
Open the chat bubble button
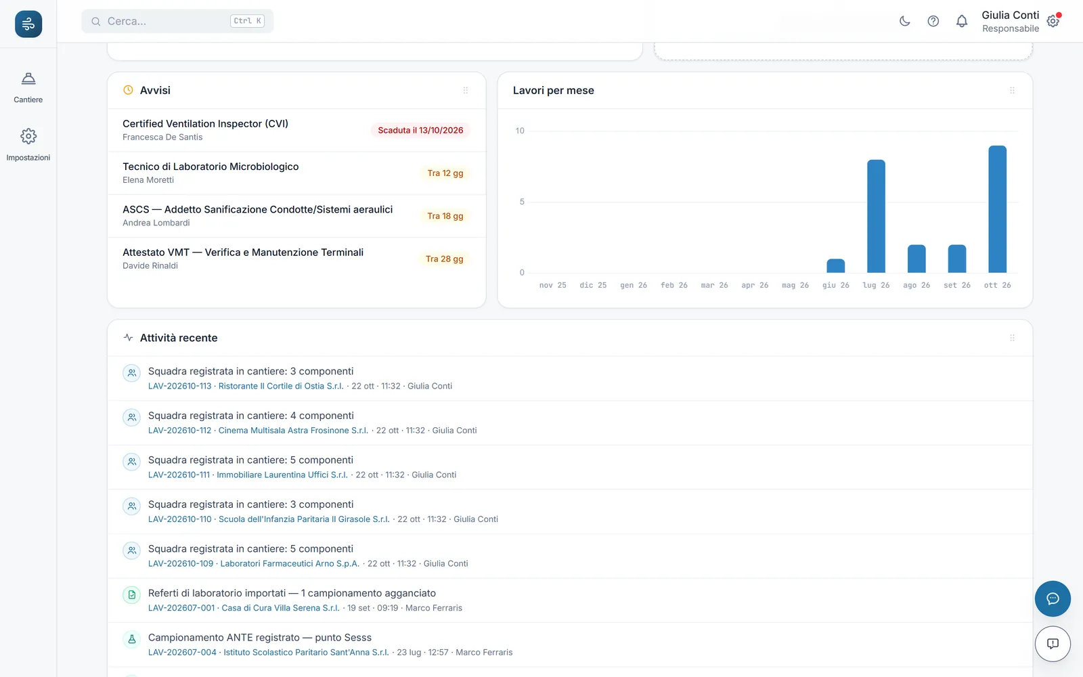[1053, 598]
